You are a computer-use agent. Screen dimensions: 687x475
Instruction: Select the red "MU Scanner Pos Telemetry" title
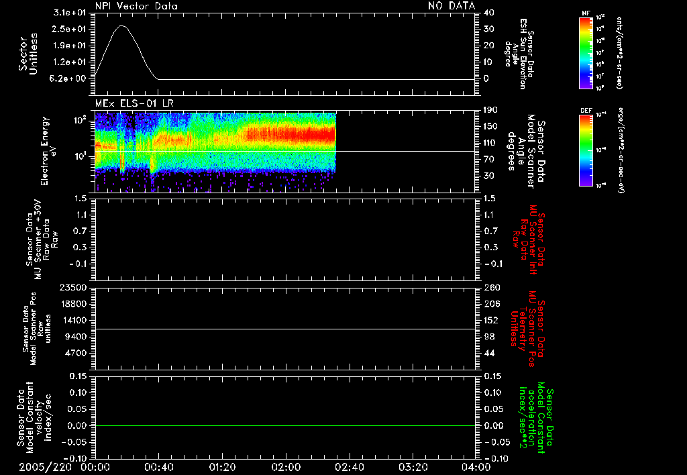click(x=528, y=329)
